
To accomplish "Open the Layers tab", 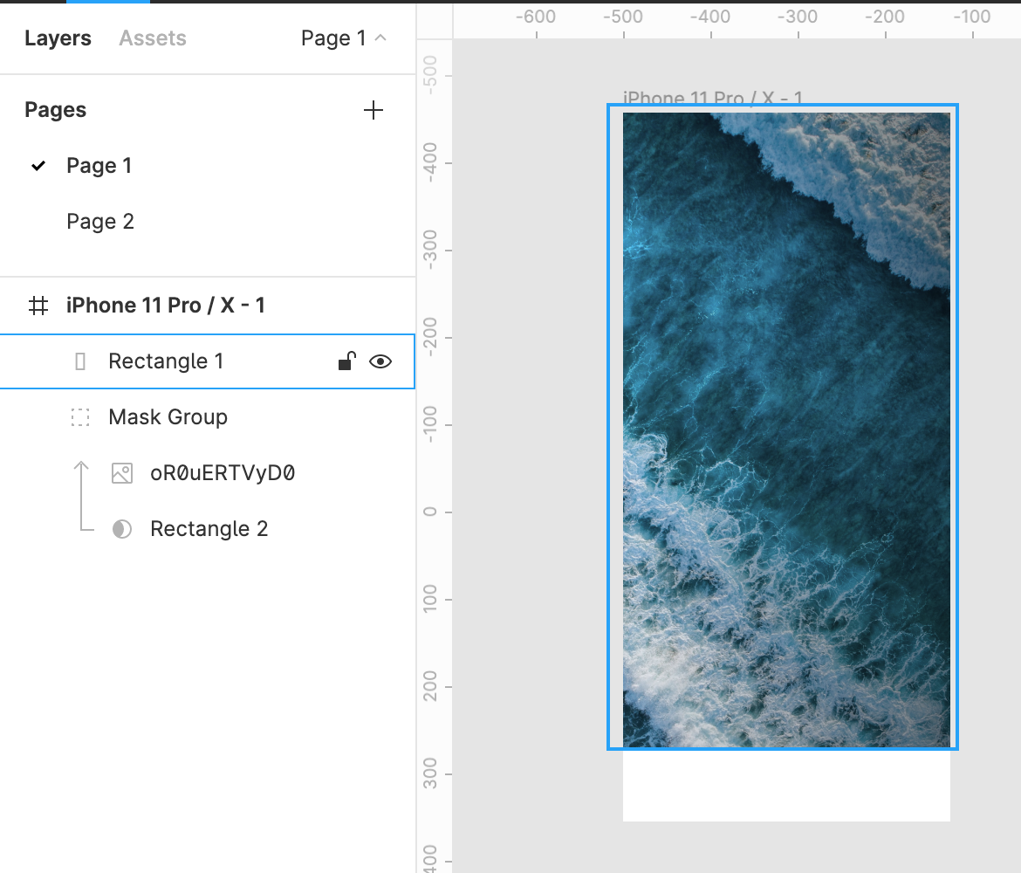I will pyautogui.click(x=58, y=38).
